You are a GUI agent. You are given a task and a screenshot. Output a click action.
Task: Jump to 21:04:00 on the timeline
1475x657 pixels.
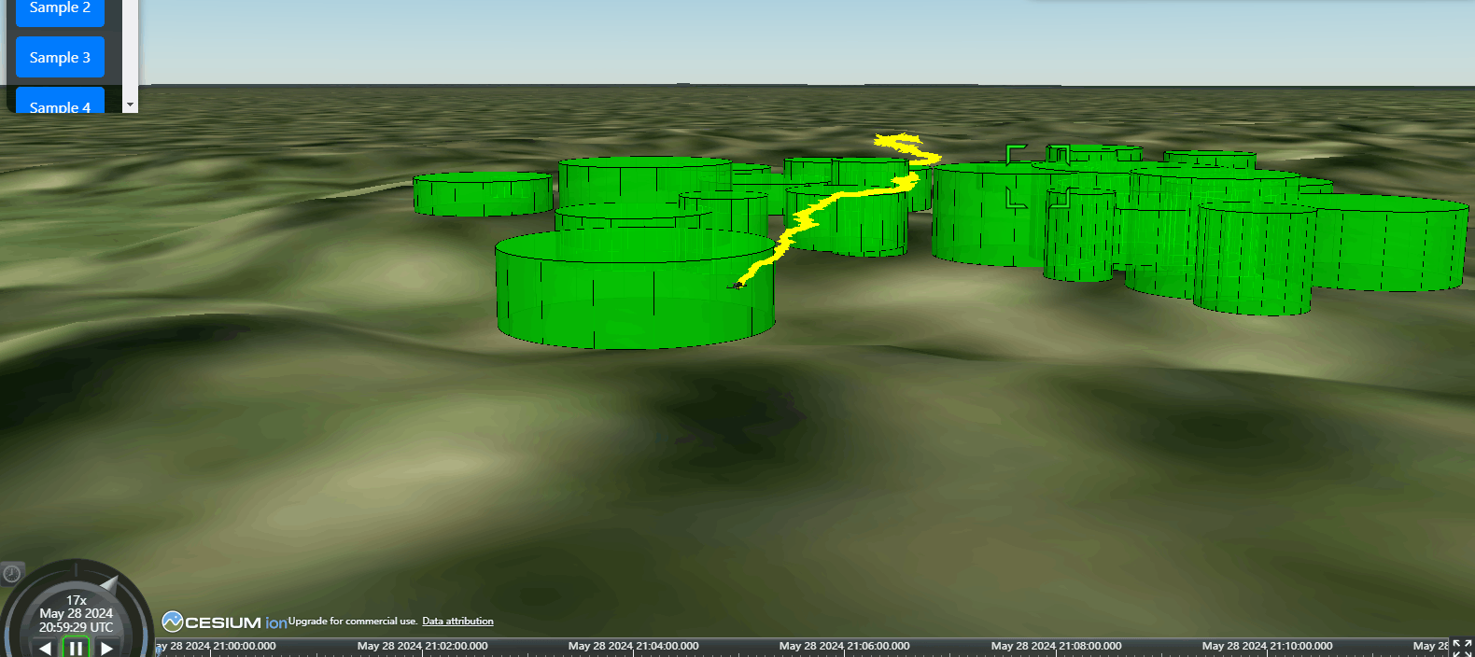(633, 647)
